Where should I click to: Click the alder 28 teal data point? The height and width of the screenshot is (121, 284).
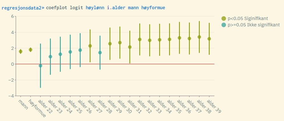click(x=100, y=52)
